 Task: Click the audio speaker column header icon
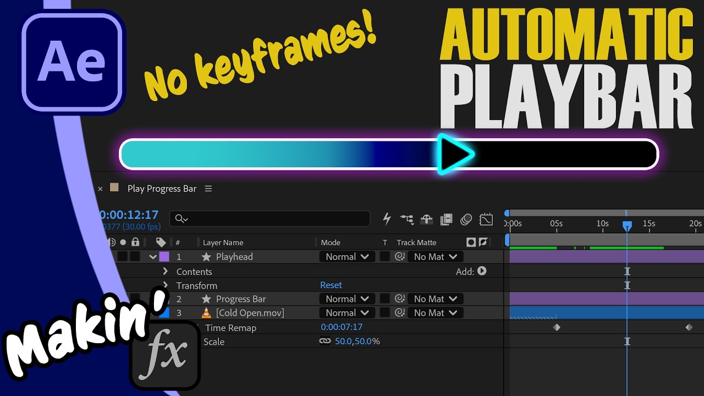coord(112,242)
